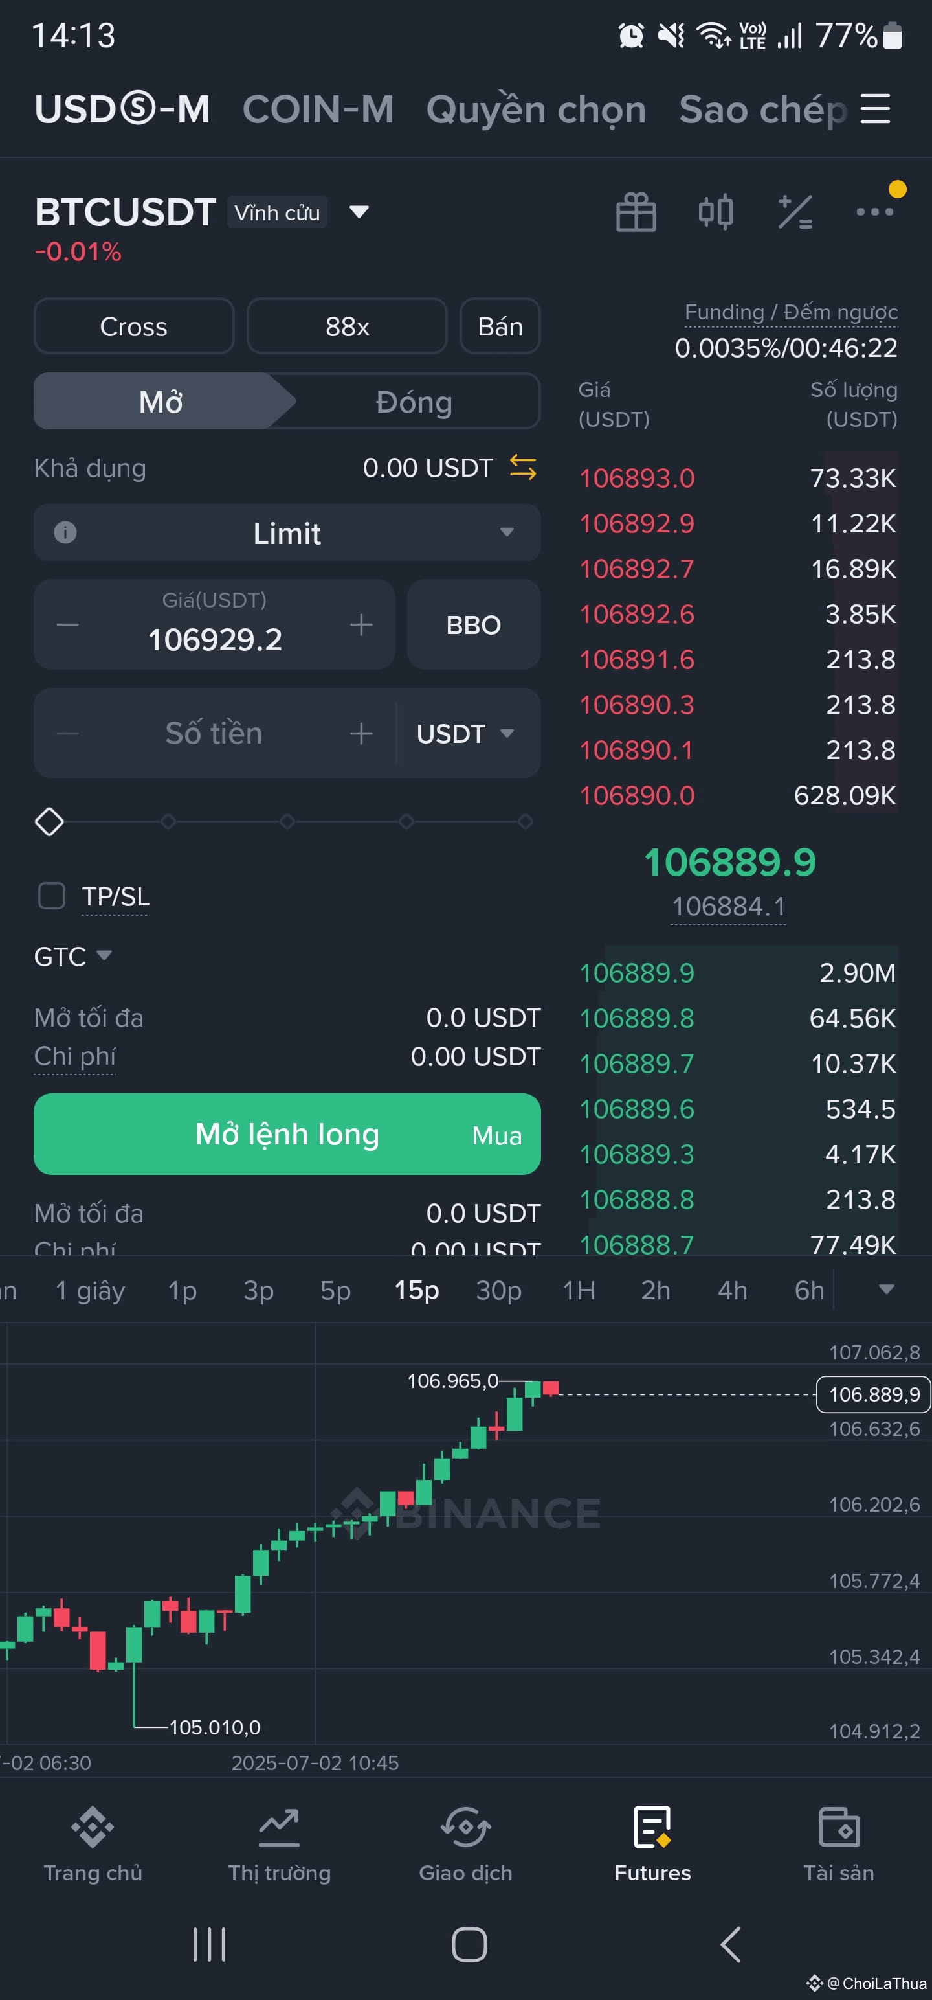Viewport: 932px width, 2000px height.
Task: Tap the Android home button
Action: coord(469,1945)
